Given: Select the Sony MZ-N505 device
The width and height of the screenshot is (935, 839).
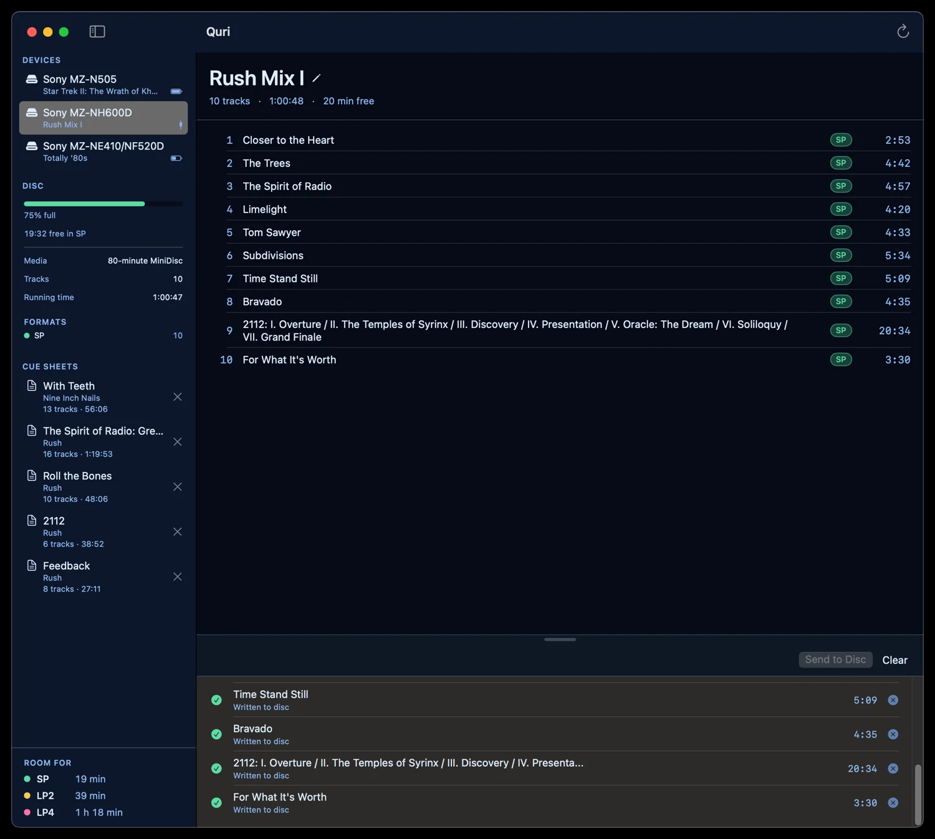Looking at the screenshot, I should 103,85.
